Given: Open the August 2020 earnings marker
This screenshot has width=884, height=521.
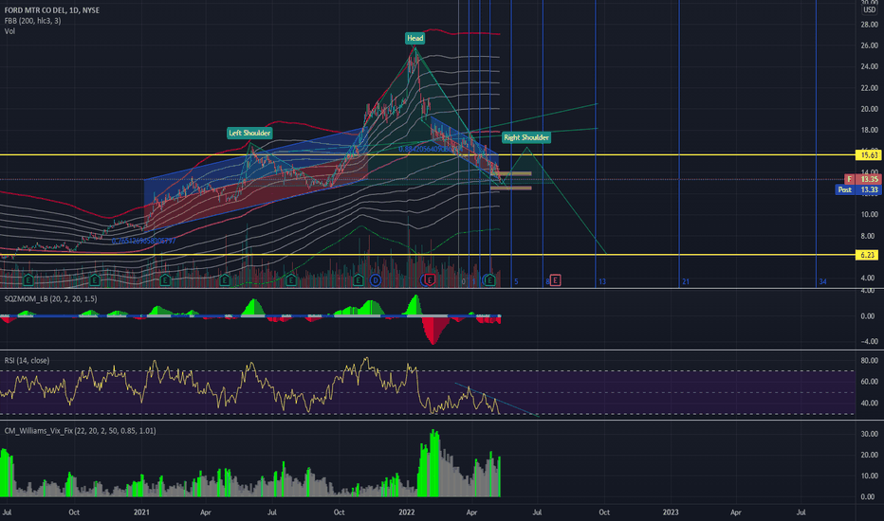Looking at the screenshot, I should (28, 280).
